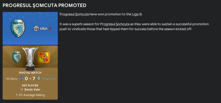Viewport: 221px width, 103px height.
Task: Click the empty confetti area of the blue banner
Action: [42, 17]
